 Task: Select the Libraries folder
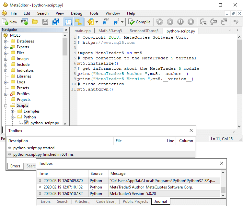(x=24, y=76)
